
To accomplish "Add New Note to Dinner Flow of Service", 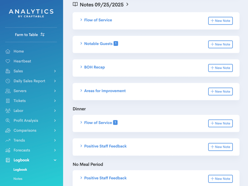I will pos(220,124).
